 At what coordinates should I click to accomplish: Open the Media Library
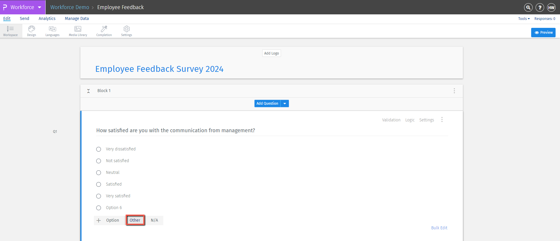coord(78,30)
